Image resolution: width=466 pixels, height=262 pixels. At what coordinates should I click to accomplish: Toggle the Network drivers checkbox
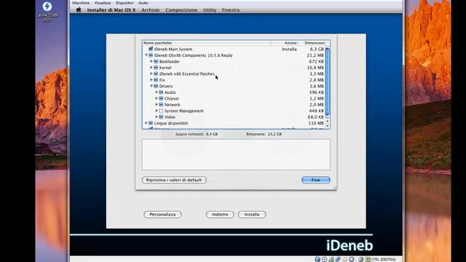(161, 105)
